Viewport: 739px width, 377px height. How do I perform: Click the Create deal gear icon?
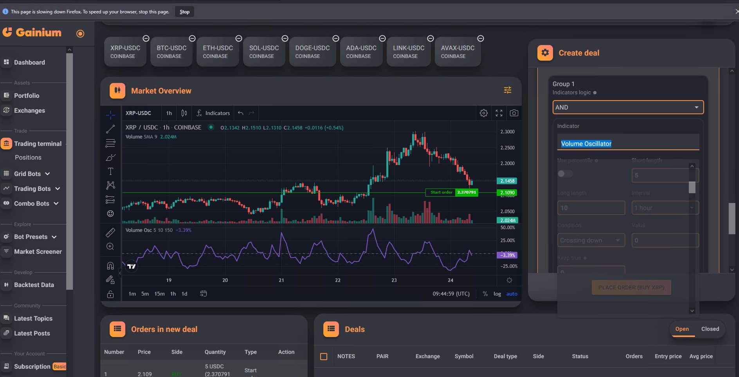point(545,53)
